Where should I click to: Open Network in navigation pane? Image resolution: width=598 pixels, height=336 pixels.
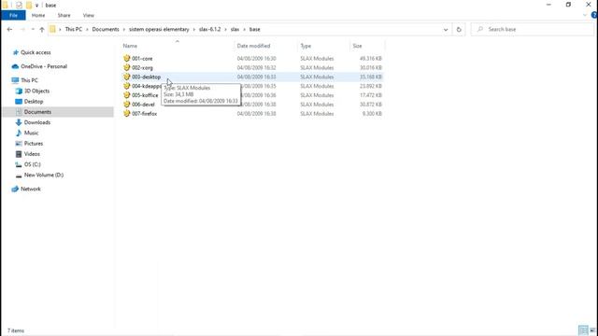click(x=31, y=189)
